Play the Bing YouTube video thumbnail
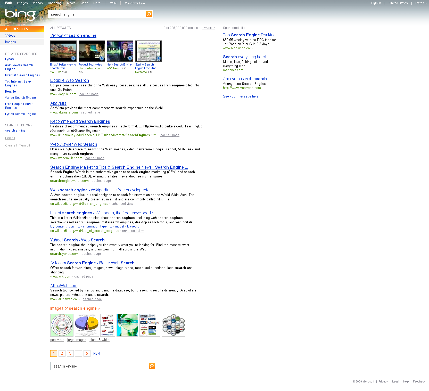This screenshot has height=391, width=429. (x=63, y=51)
